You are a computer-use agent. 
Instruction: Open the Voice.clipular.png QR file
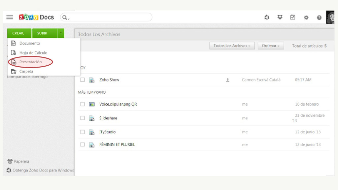[x=118, y=104]
